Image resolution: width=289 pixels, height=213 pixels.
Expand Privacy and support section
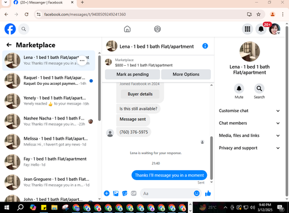pyautogui.click(x=249, y=148)
